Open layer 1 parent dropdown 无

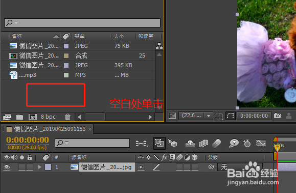pos(240,167)
